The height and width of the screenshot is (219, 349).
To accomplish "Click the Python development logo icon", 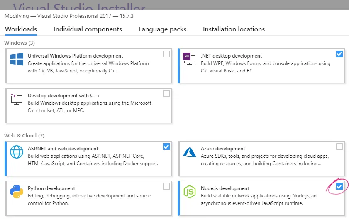I will 17,192.
